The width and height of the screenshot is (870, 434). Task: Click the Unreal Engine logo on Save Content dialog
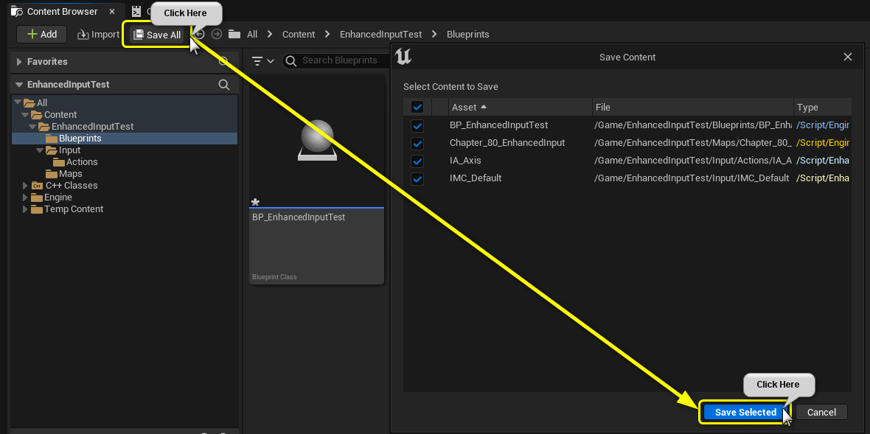(x=403, y=56)
